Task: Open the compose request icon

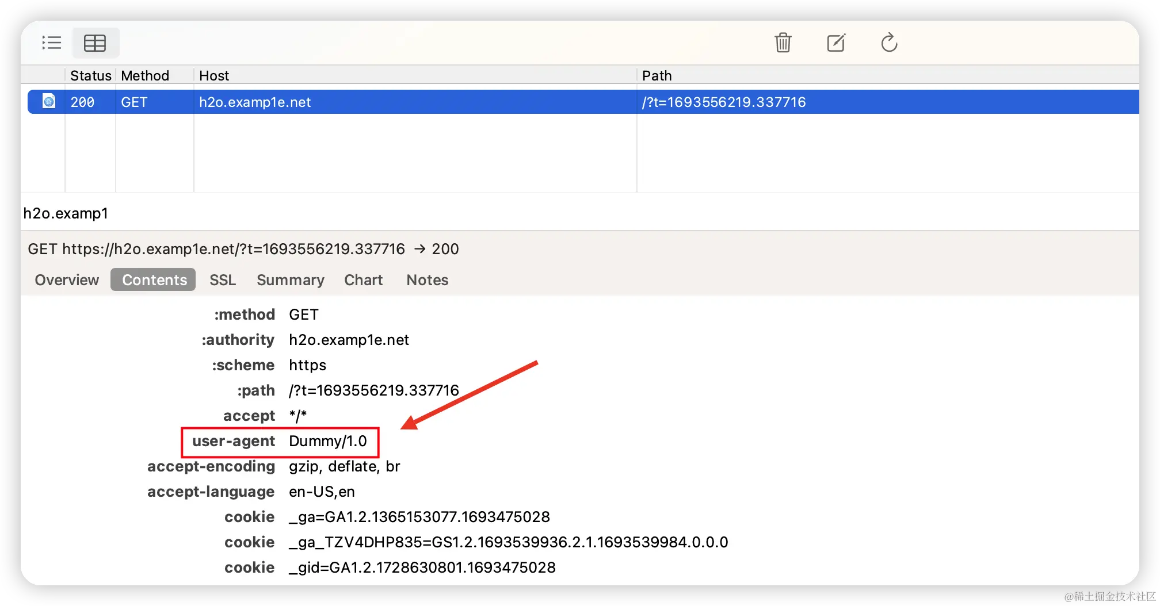Action: (835, 43)
